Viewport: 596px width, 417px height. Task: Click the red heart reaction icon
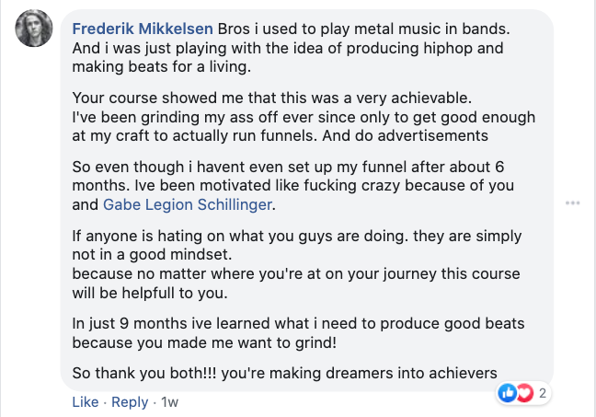(x=524, y=393)
